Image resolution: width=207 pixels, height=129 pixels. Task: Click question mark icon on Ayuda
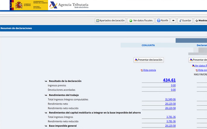(159, 21)
